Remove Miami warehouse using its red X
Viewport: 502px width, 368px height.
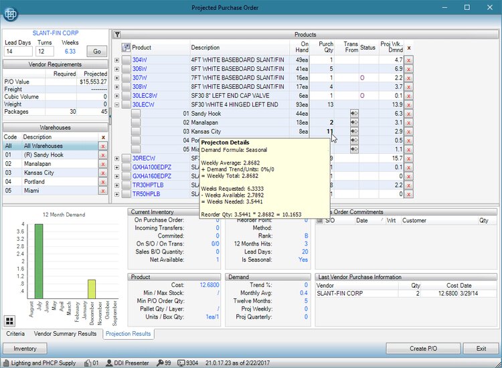pos(102,191)
